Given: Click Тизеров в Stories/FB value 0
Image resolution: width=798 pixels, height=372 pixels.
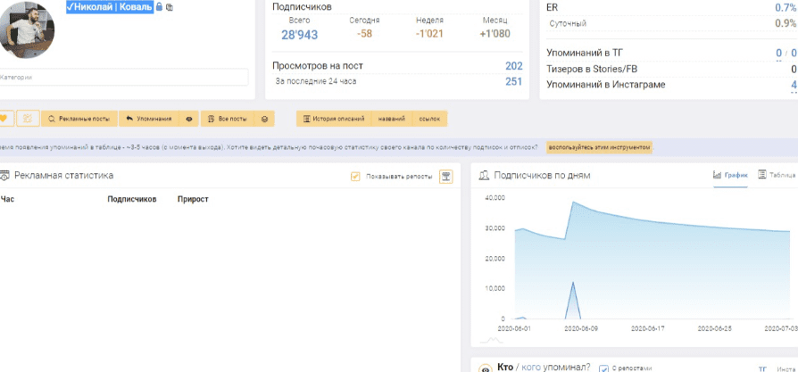Looking at the screenshot, I should 794,70.
